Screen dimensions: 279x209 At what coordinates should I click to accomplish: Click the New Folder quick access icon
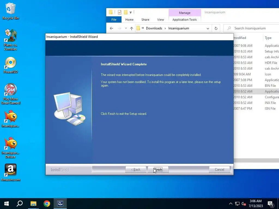126,12
